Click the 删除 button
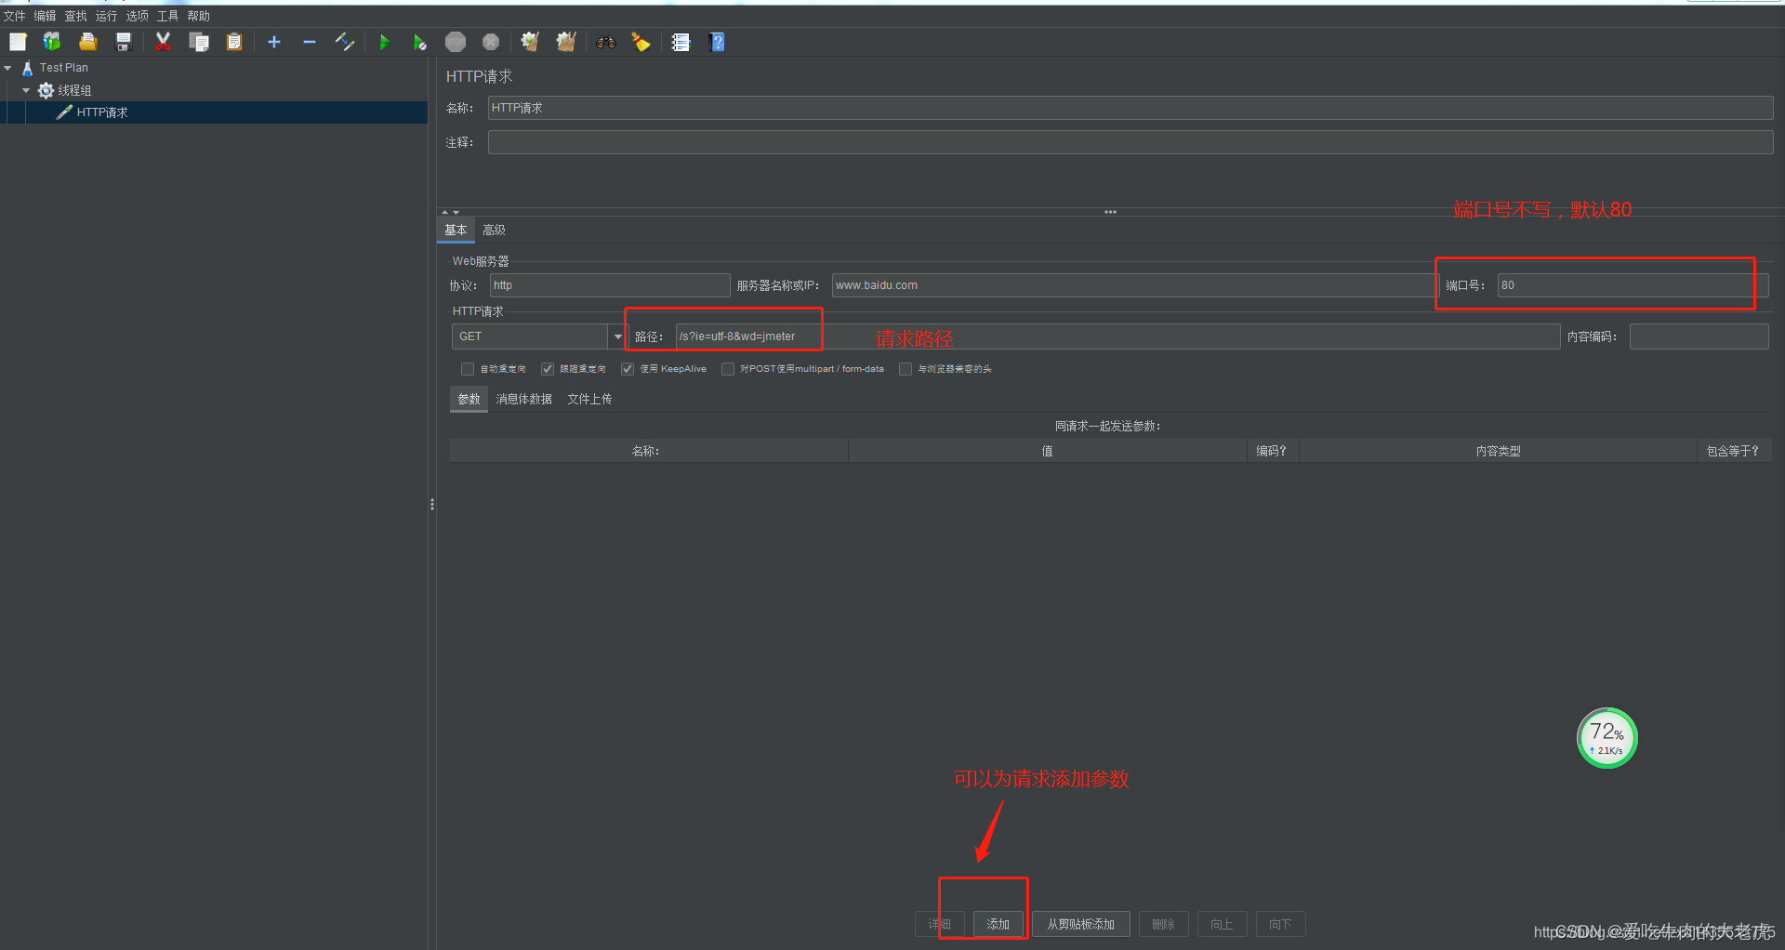 click(1164, 924)
